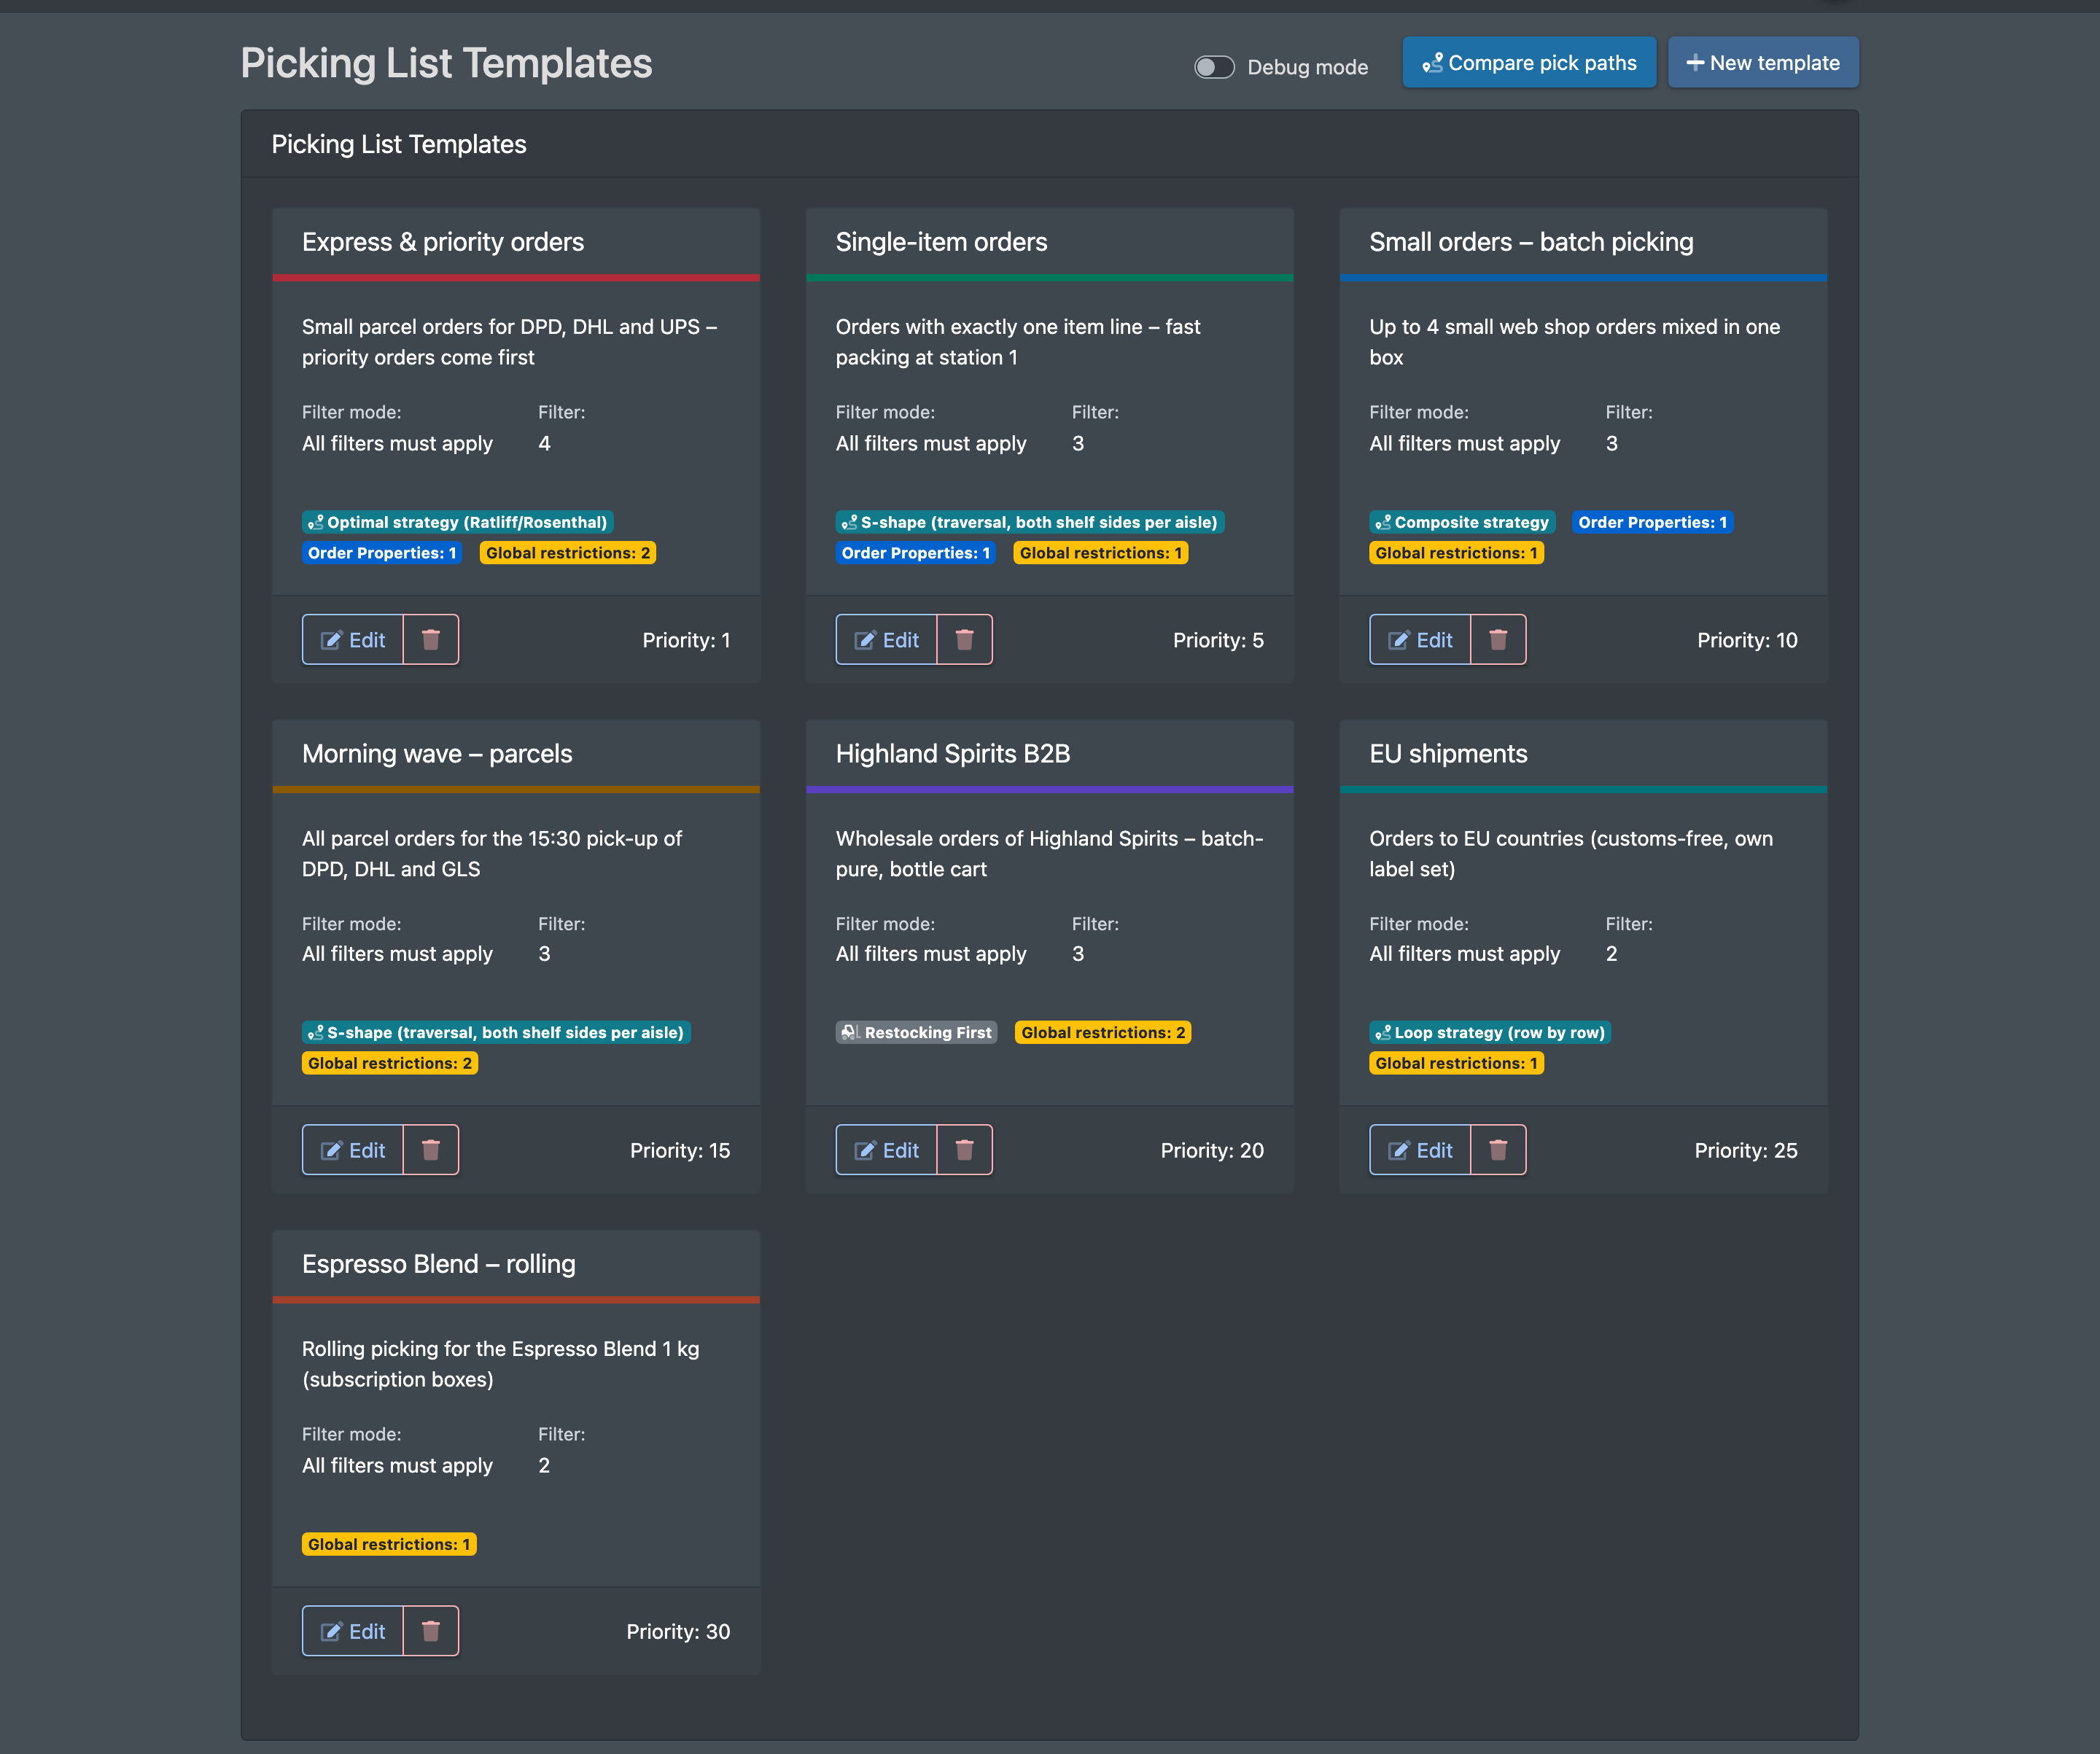Image resolution: width=2100 pixels, height=1754 pixels.
Task: Delete the EU shipments template
Action: [x=1498, y=1150]
